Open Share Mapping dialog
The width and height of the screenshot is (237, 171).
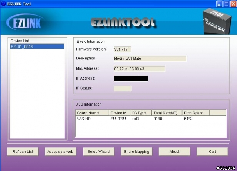(137, 151)
